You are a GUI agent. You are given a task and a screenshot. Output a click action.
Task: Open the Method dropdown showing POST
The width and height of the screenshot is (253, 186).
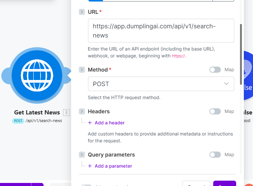pos(161,84)
